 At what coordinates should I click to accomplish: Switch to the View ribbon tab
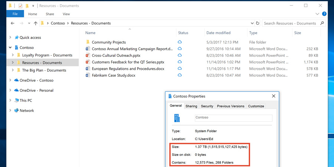66,14
